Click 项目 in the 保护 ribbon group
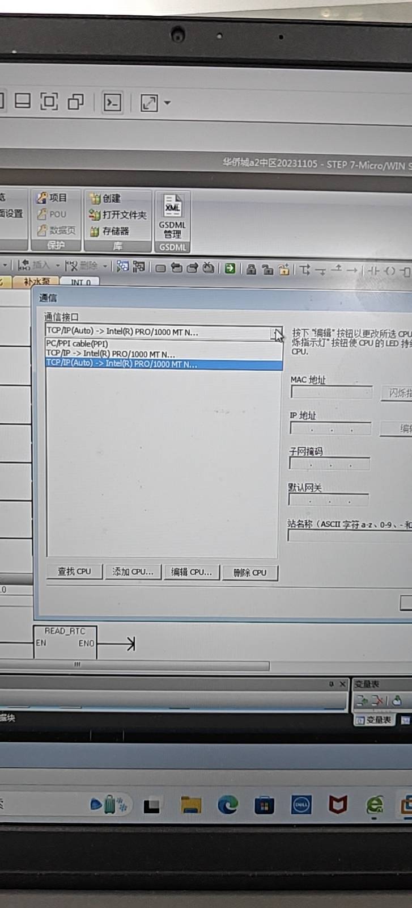 [52, 197]
